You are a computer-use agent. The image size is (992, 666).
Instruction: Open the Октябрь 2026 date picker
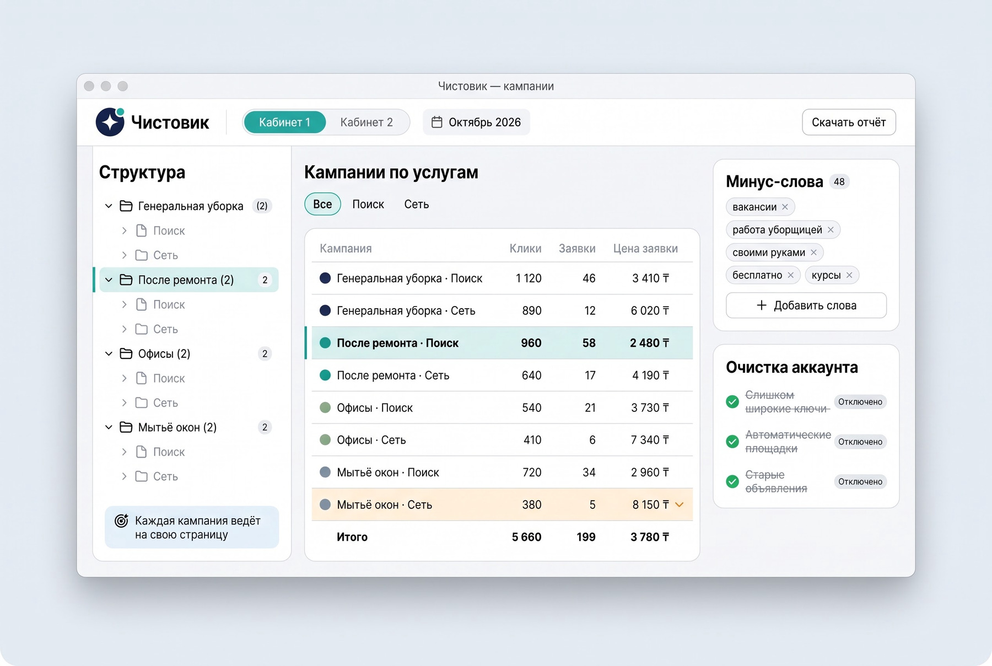tap(476, 122)
